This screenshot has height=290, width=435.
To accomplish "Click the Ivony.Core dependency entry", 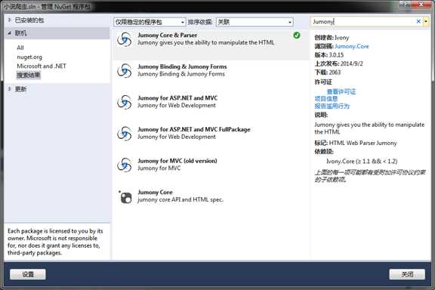I will 362,161.
